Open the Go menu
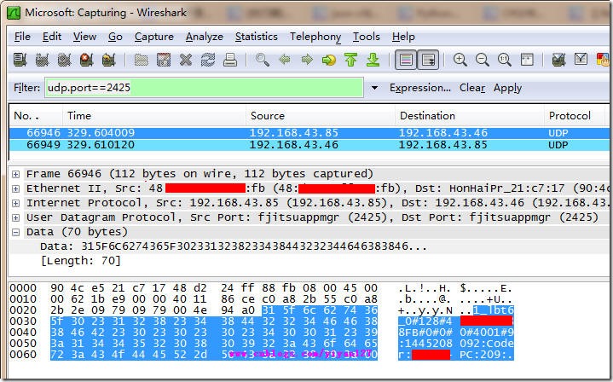 click(x=115, y=37)
